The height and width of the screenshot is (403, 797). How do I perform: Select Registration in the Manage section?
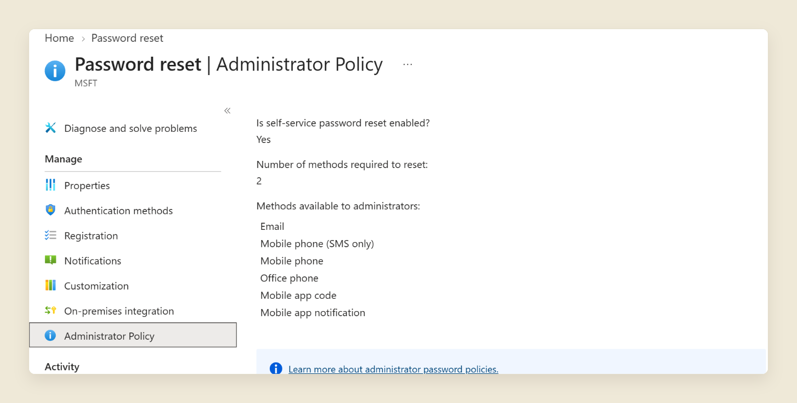91,235
